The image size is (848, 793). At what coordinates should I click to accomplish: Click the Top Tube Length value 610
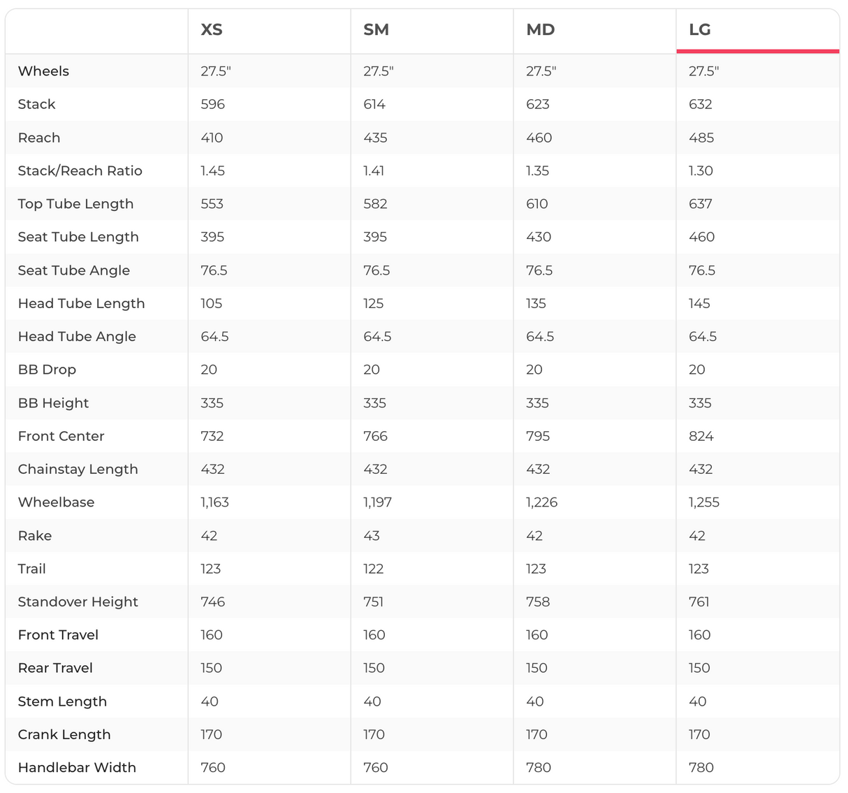click(x=537, y=204)
